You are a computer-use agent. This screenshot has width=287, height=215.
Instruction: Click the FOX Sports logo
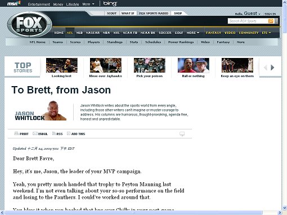click(x=29, y=24)
